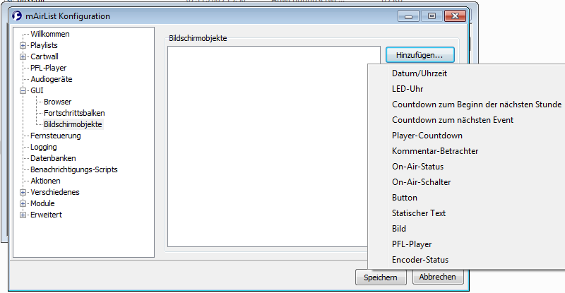
Task: Expand the Module tree node
Action: [23, 203]
